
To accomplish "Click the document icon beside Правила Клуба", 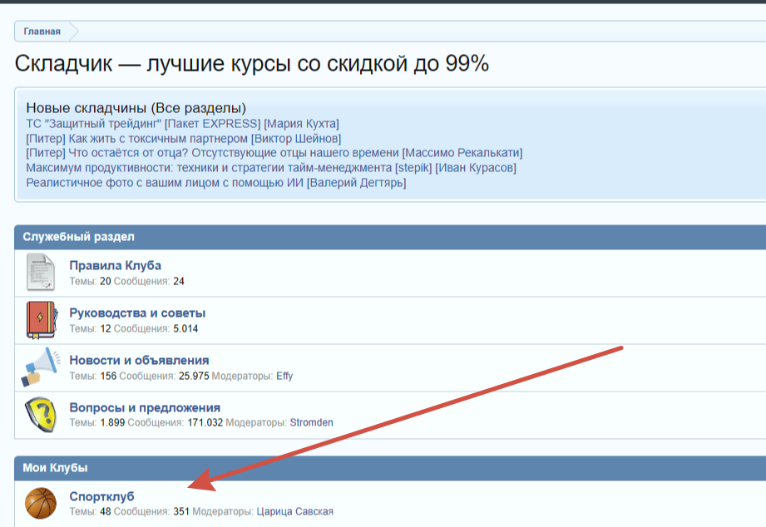I will (x=41, y=272).
